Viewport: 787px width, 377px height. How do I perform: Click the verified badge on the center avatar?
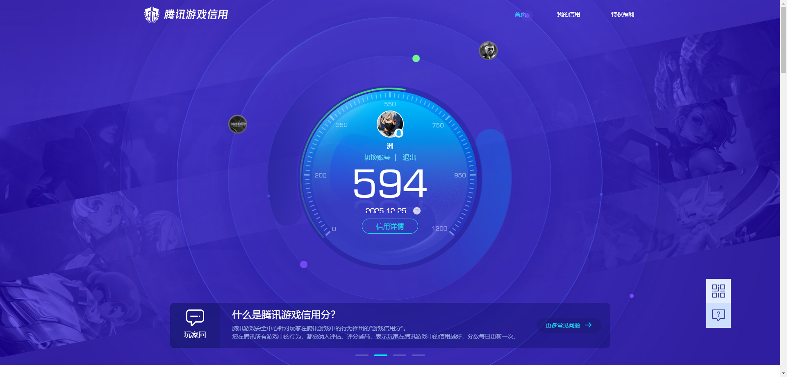(x=399, y=133)
